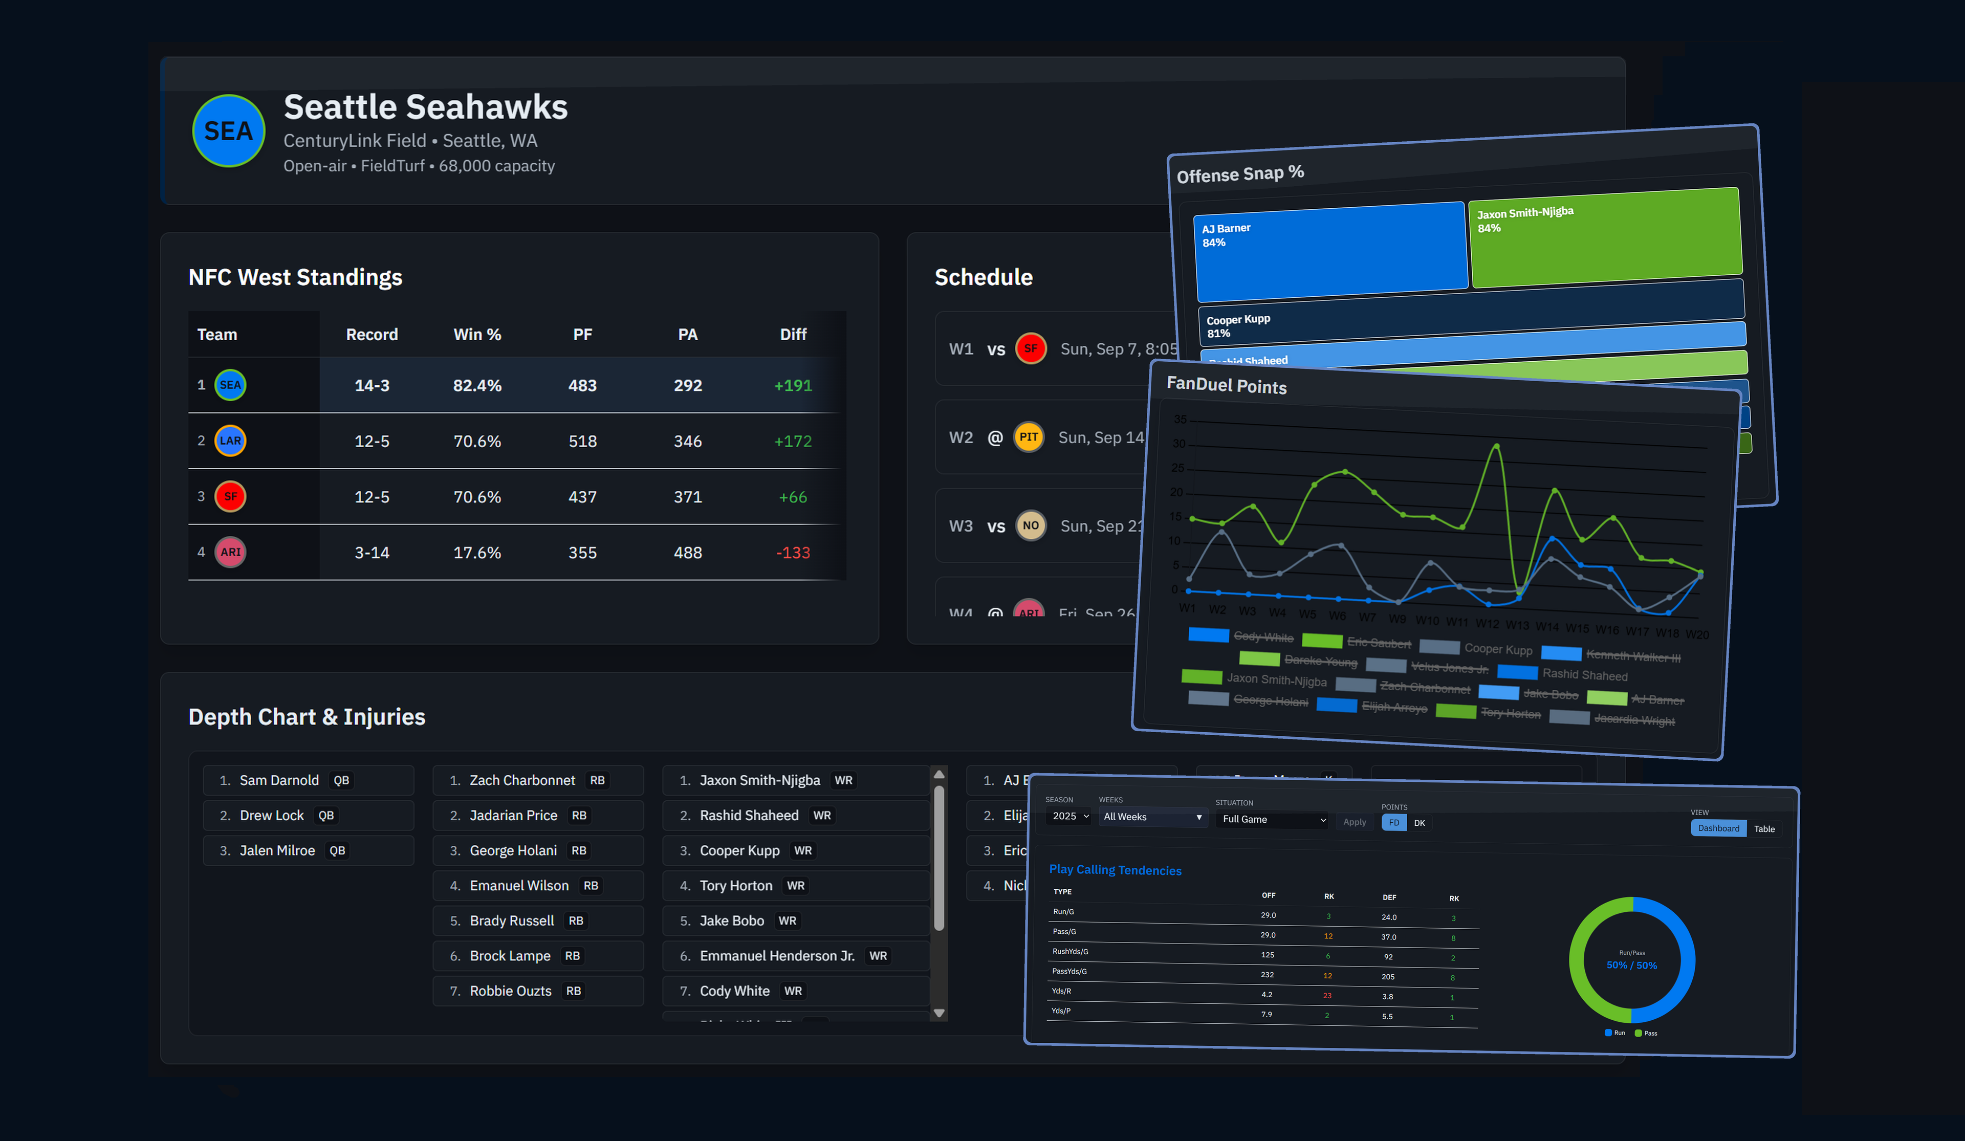Open the Season 2025 dropdown
Screen dimensions: 1965x1141
pos(1070,816)
